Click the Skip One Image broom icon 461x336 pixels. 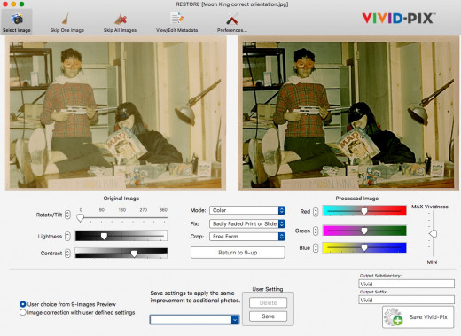coord(66,19)
